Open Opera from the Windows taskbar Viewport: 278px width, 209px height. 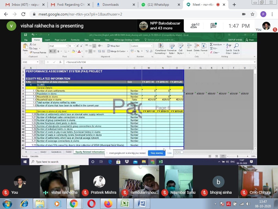click(91, 204)
